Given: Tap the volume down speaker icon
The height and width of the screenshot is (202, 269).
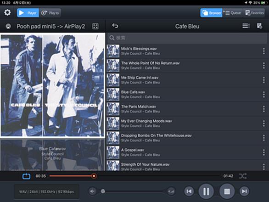Looking at the screenshot, I should pos(92,191).
